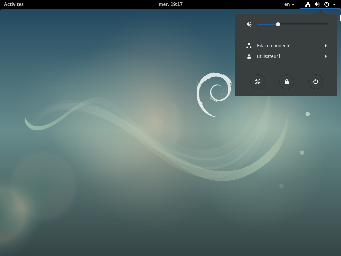Click the system menu arrow beside power icon
The image size is (341, 256).
334,4
